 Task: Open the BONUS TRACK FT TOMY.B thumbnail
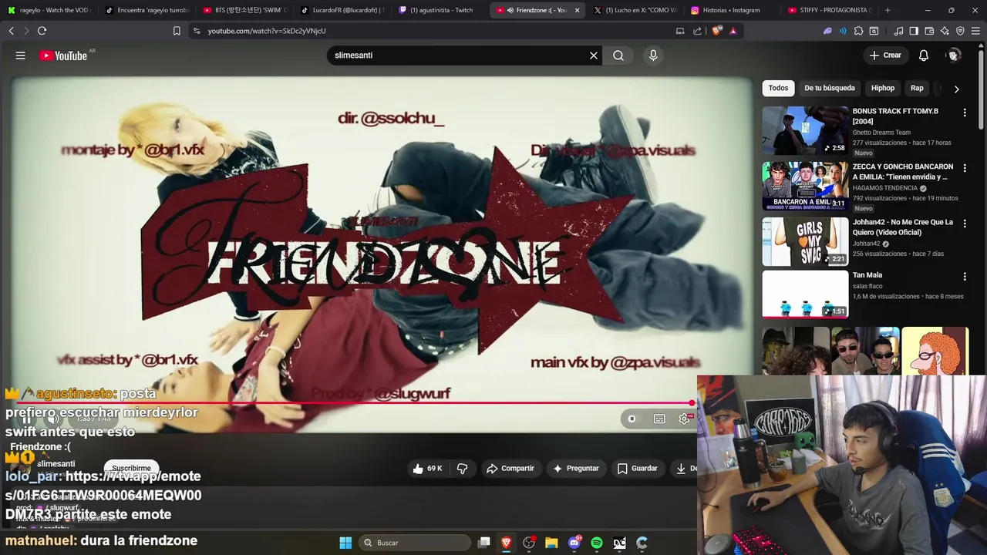pyautogui.click(x=805, y=130)
